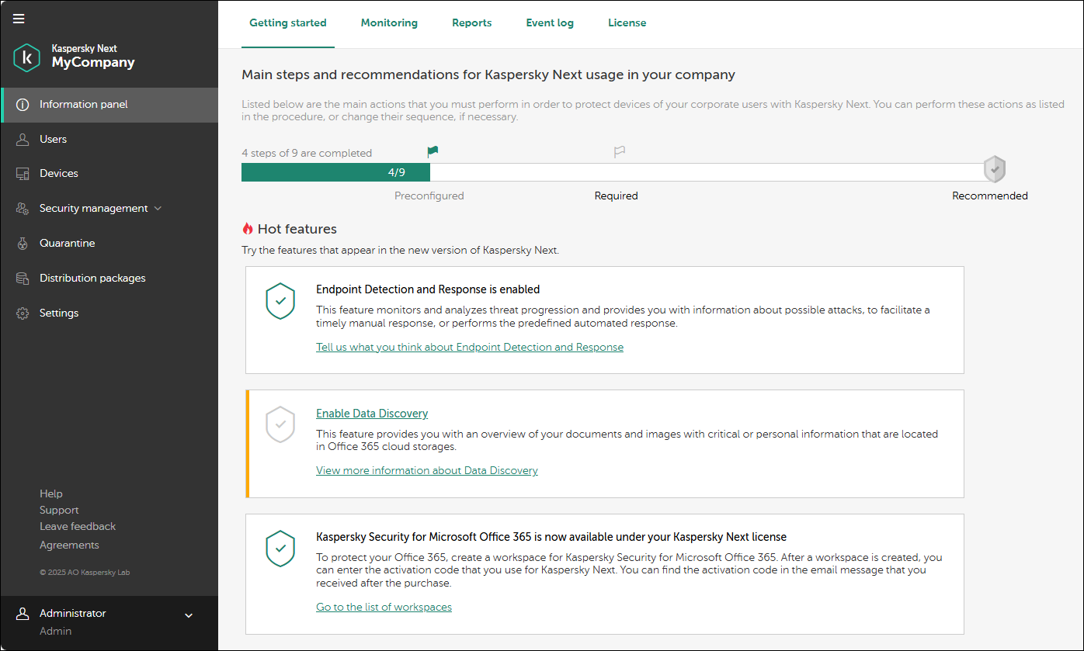This screenshot has width=1084, height=651.
Task: Click the Kaspersky hexagon logo
Action: point(26,57)
